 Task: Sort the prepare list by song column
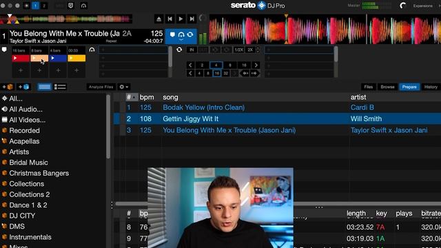click(170, 97)
